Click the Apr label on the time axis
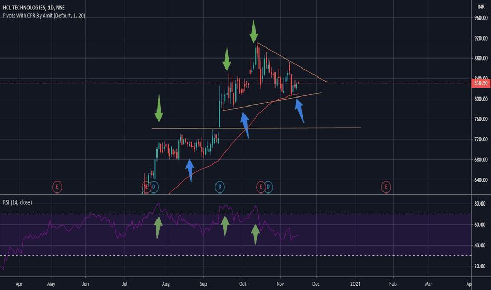Image resolution: width=491 pixels, height=290 pixels. [19, 284]
